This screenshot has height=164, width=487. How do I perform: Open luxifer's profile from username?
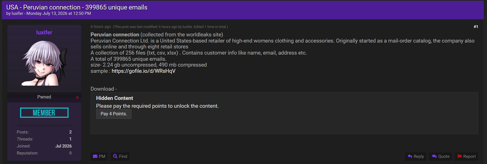click(44, 32)
